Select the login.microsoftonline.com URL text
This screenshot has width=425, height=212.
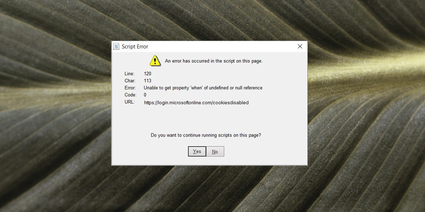pyautogui.click(x=196, y=102)
